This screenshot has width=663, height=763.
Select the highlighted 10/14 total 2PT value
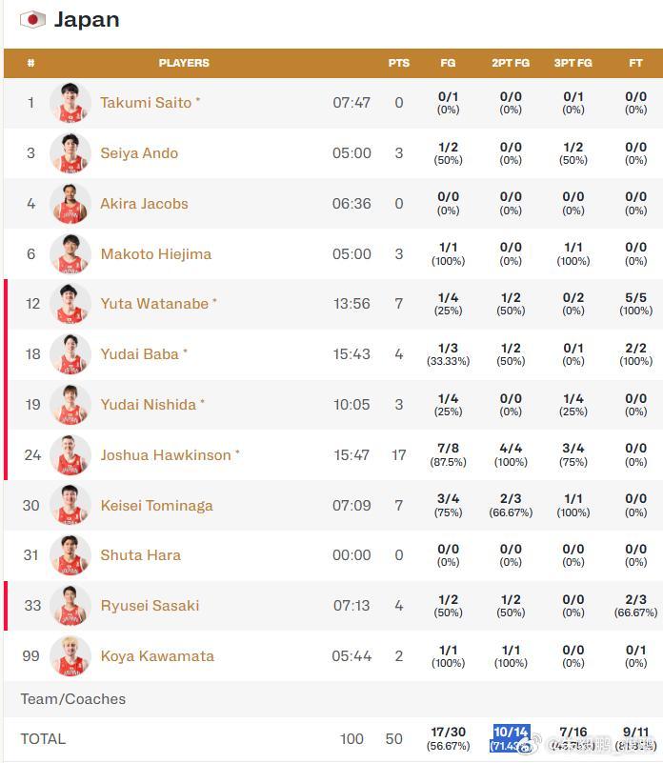(x=511, y=732)
